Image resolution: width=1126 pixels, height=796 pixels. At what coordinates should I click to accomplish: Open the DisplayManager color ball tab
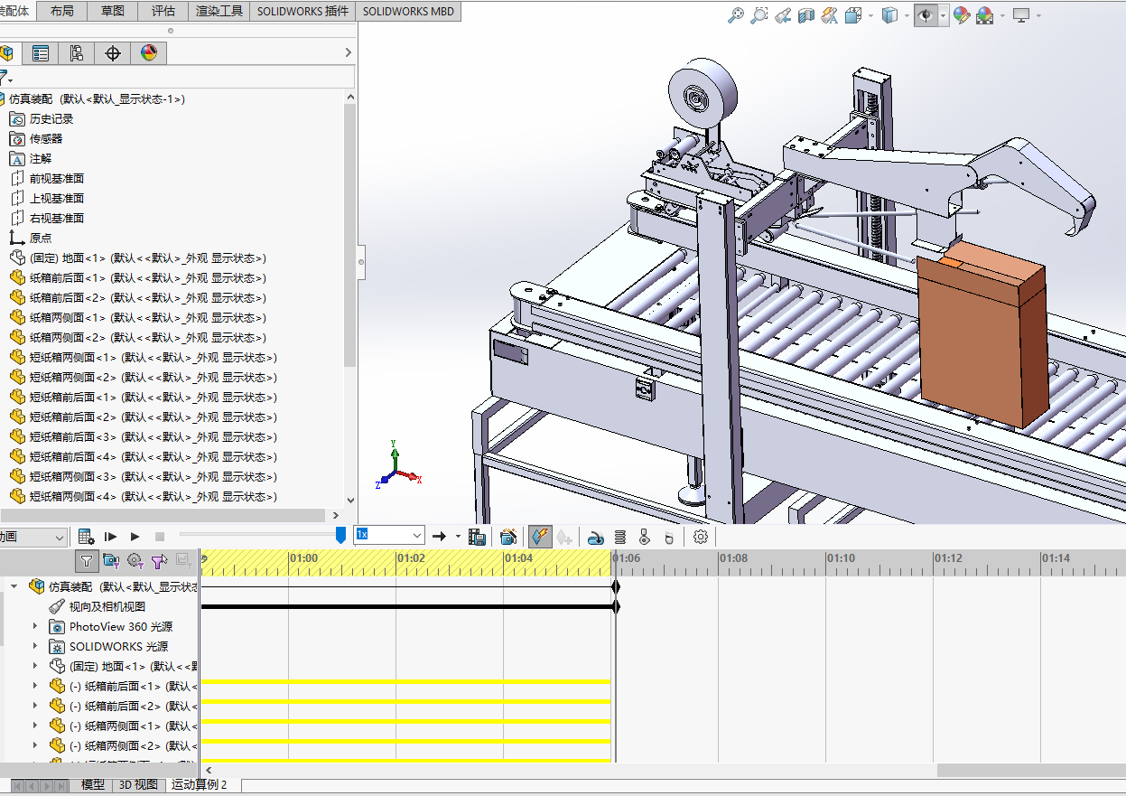[149, 53]
